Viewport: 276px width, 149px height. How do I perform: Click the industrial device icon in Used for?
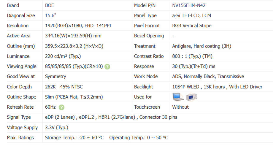click(191, 97)
